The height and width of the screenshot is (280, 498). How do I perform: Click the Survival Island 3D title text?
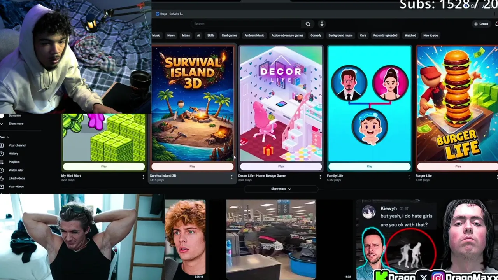163,176
